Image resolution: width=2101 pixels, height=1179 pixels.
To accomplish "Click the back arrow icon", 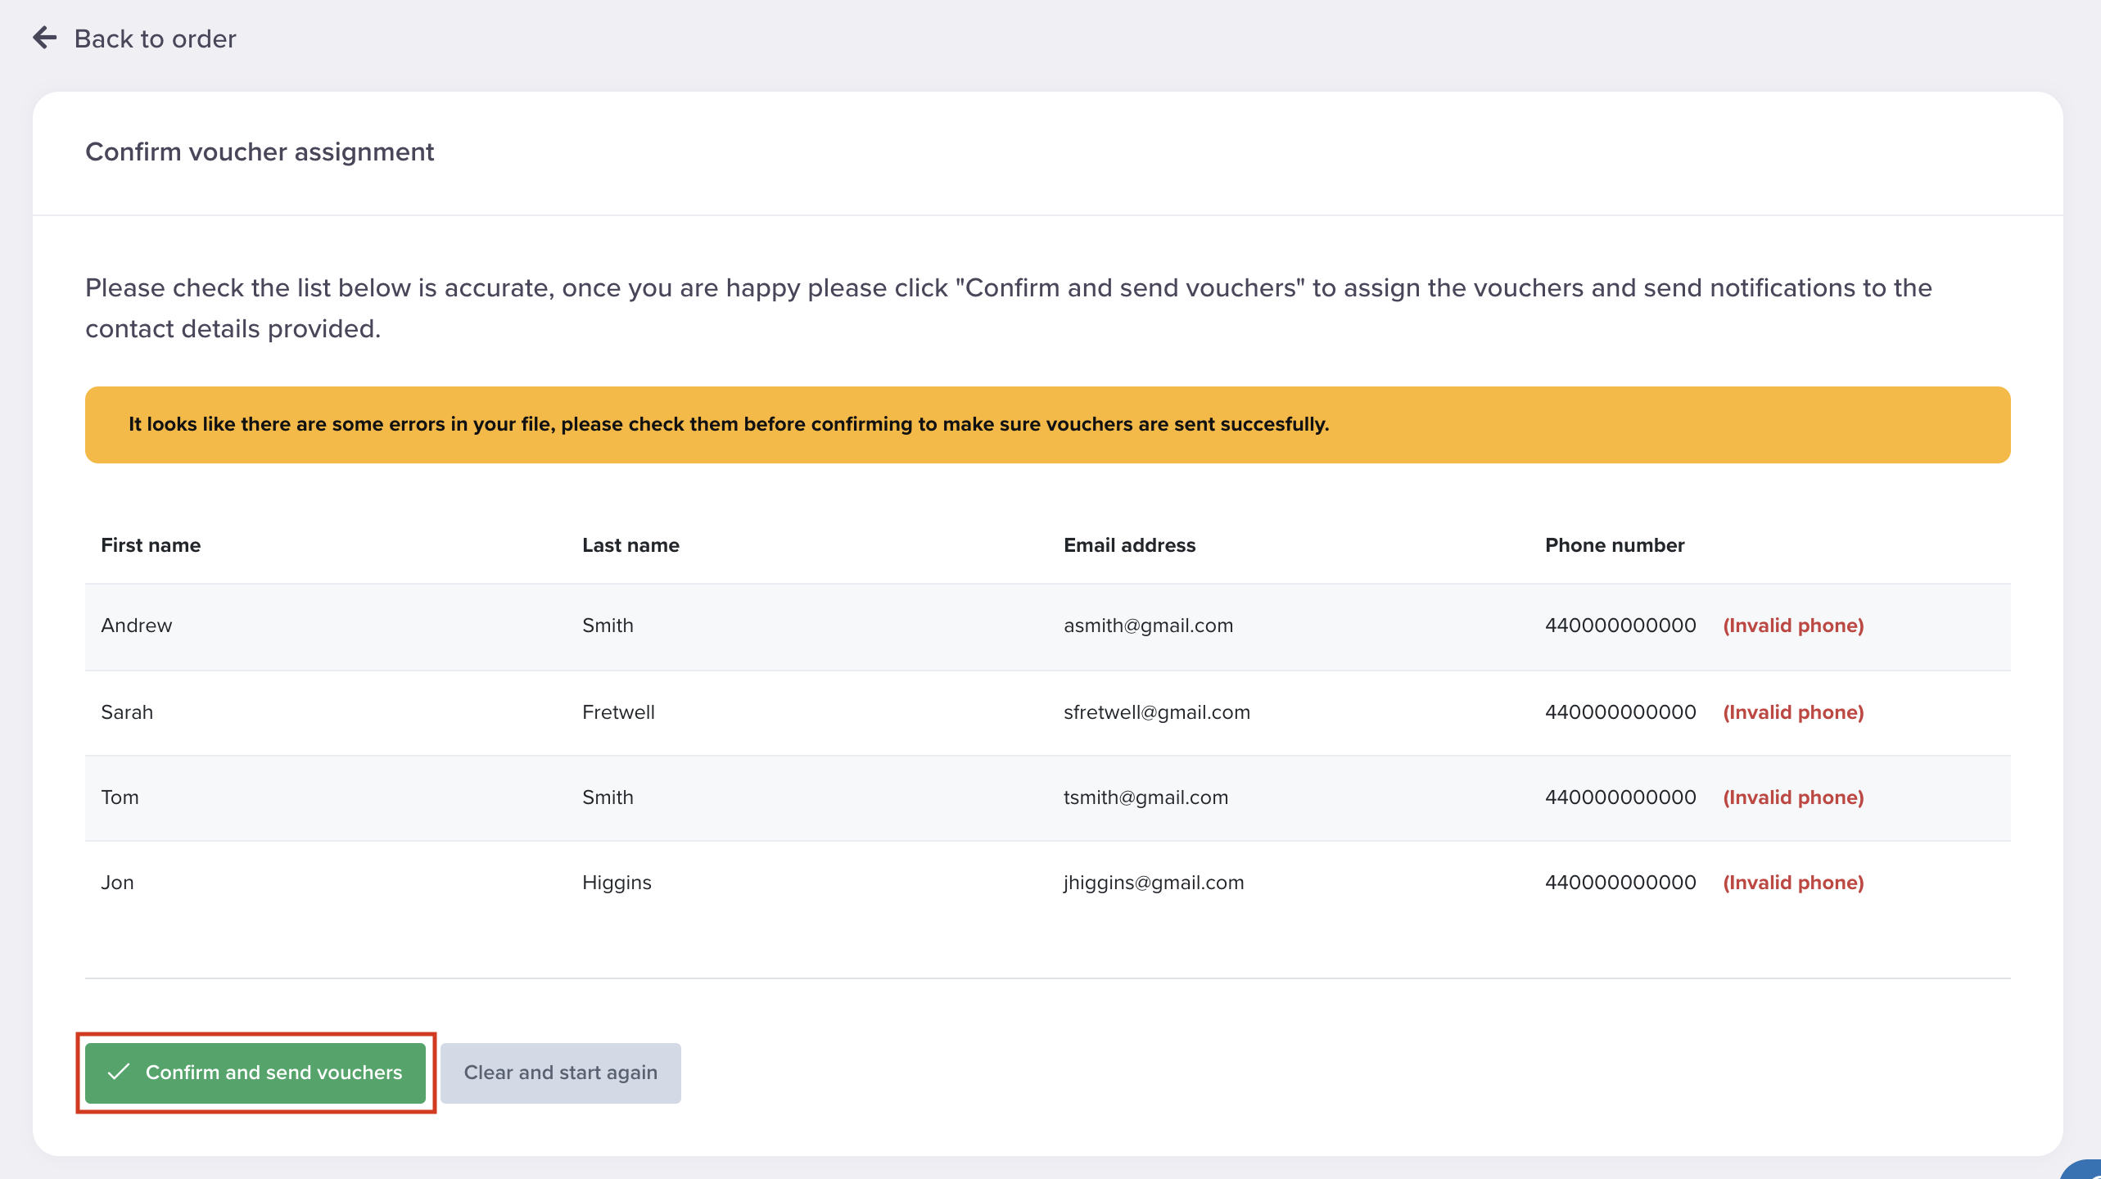I will pyautogui.click(x=45, y=38).
